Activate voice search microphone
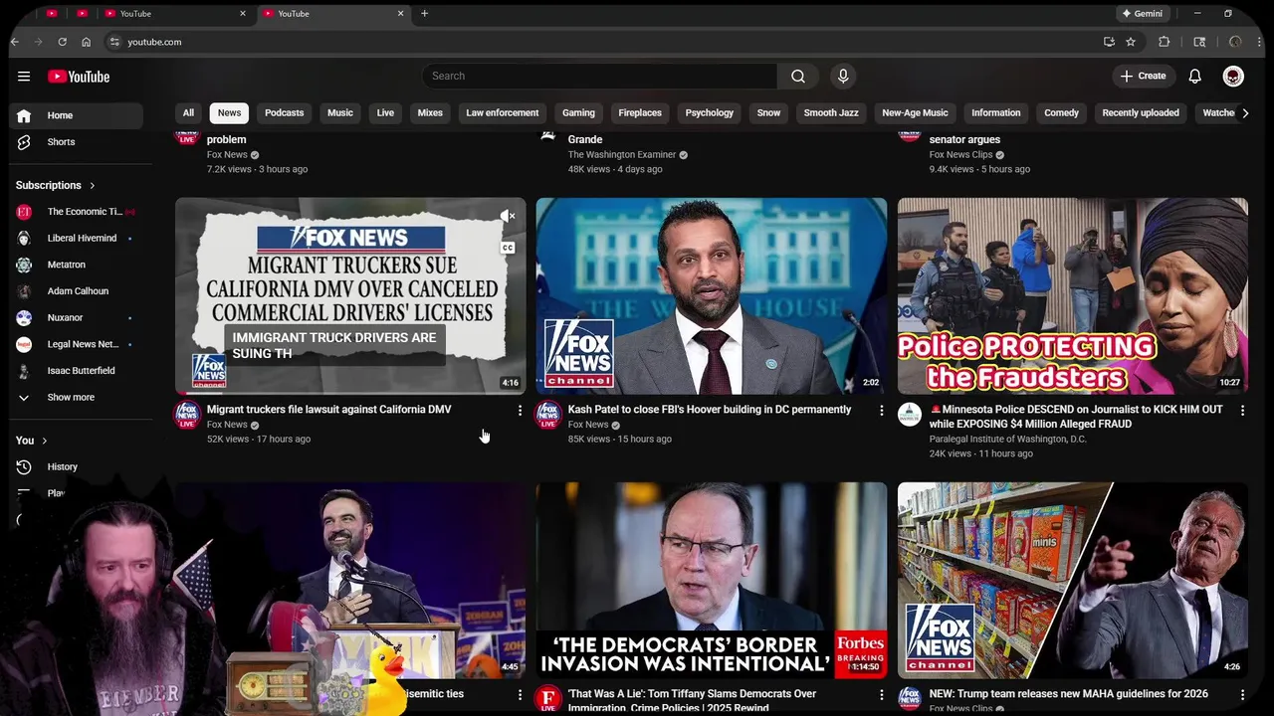The height and width of the screenshot is (716, 1274). click(x=843, y=77)
